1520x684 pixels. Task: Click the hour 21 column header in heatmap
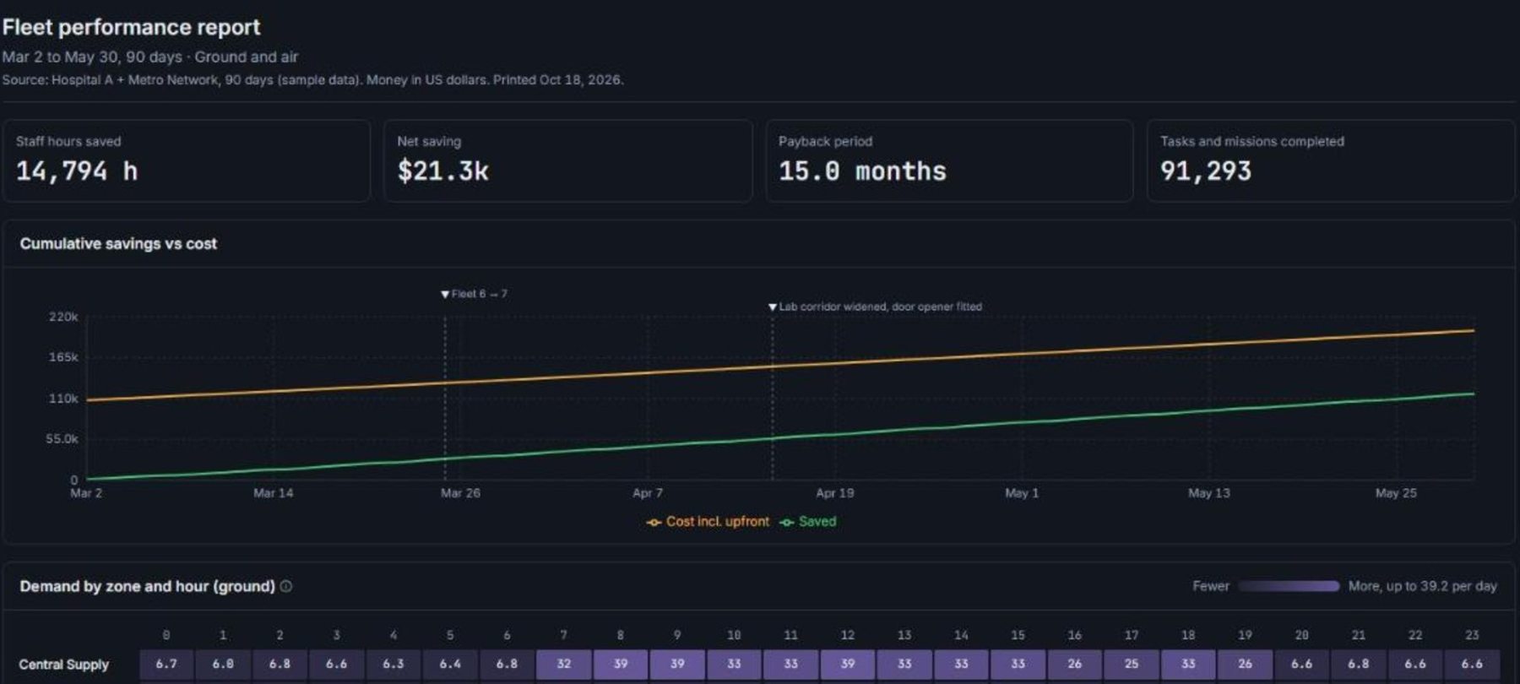click(x=1358, y=635)
